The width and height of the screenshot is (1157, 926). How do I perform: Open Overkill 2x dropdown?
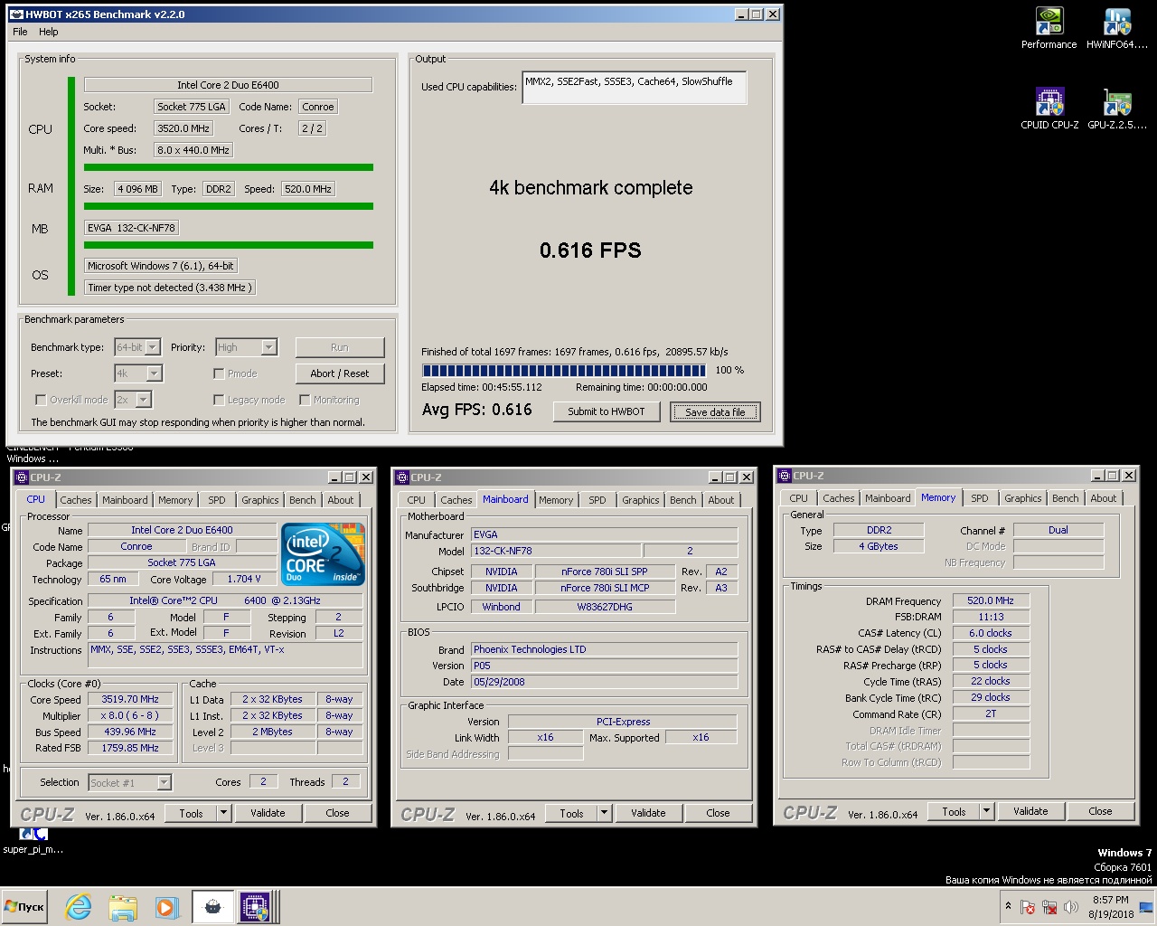pyautogui.click(x=132, y=400)
